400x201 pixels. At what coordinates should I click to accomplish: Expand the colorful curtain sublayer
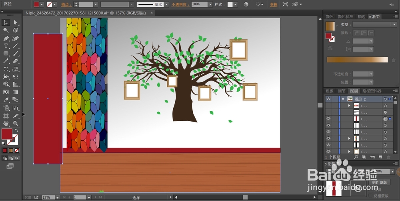[x=349, y=138]
